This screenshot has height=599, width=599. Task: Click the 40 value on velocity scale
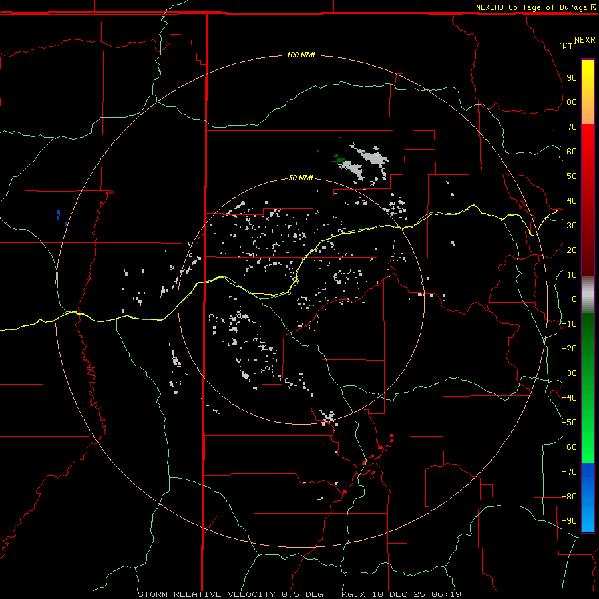(572, 200)
